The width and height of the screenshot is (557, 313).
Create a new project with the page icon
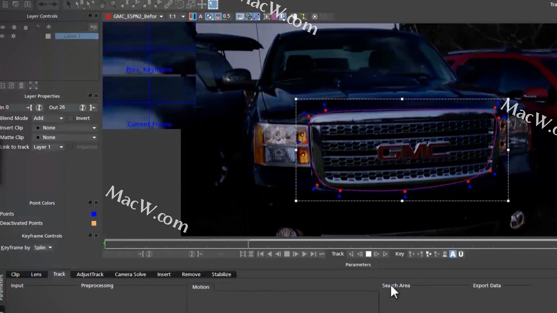[x=5, y=4]
